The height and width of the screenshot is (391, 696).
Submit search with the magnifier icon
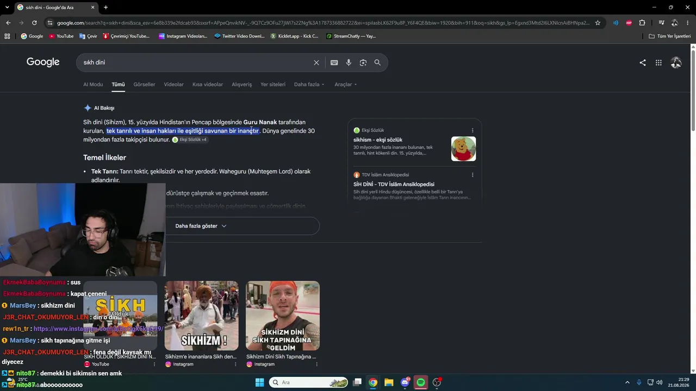pos(377,62)
